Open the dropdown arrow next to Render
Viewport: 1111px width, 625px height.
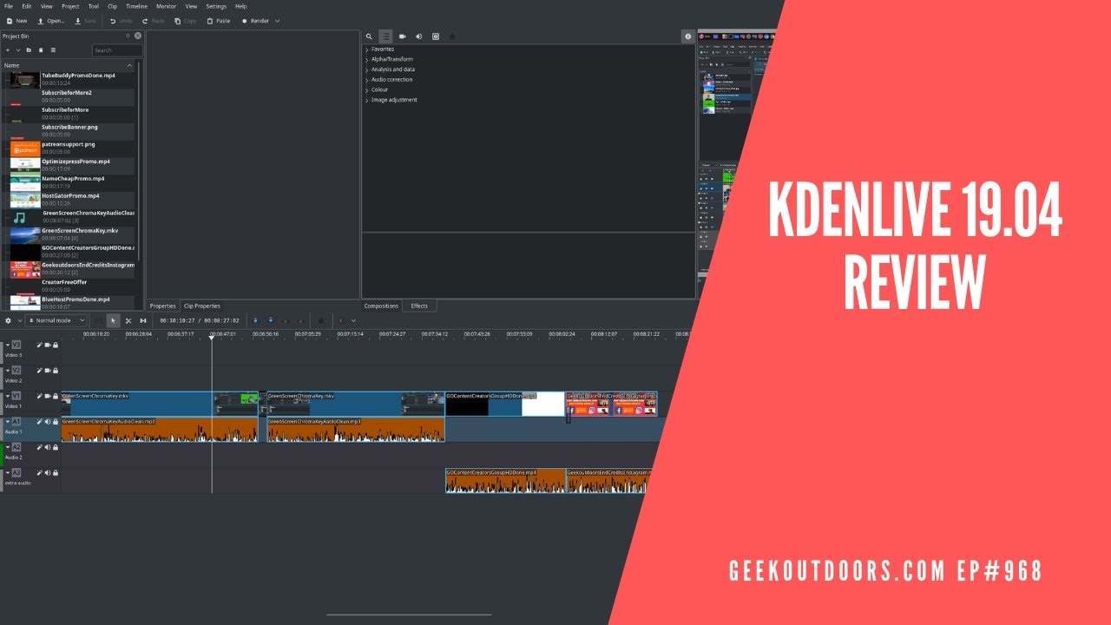(278, 20)
